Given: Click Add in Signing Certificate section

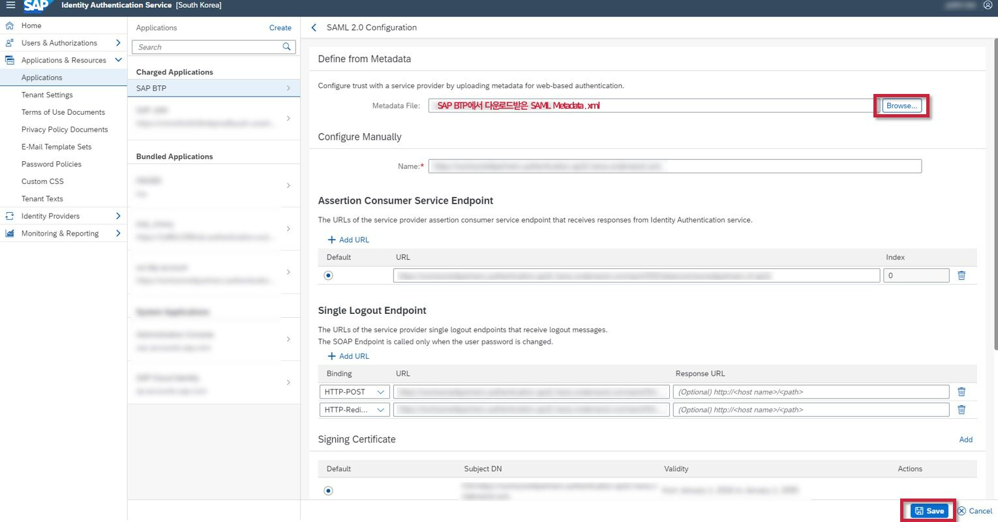Looking at the screenshot, I should 966,440.
